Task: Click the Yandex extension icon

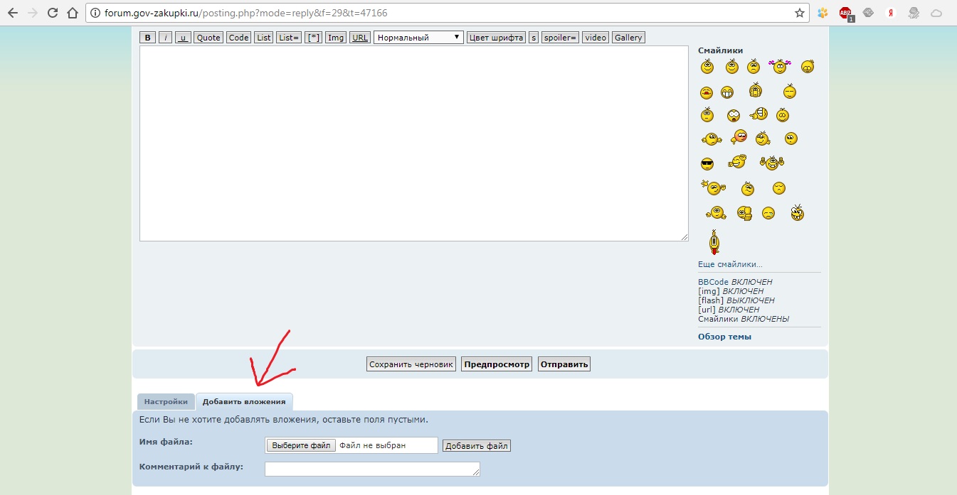Action: 890,13
